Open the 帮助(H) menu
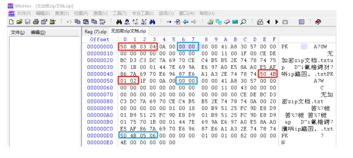 207,13
